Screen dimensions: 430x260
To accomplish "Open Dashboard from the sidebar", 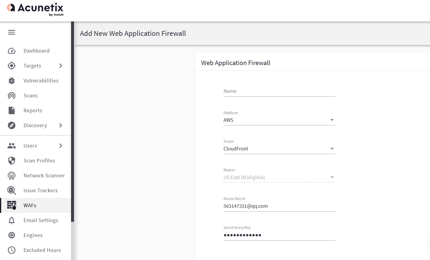I will pos(36,51).
